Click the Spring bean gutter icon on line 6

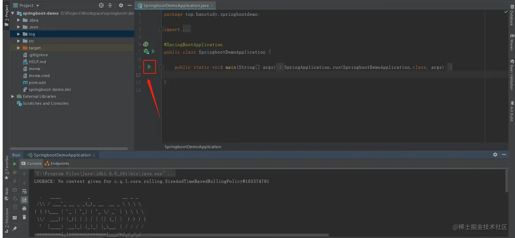146,44
